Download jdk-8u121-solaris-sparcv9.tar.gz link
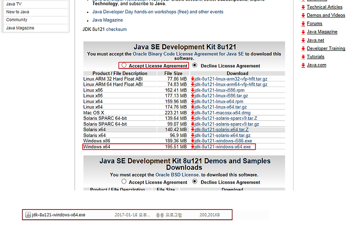The image size is (353, 228). click(227, 124)
